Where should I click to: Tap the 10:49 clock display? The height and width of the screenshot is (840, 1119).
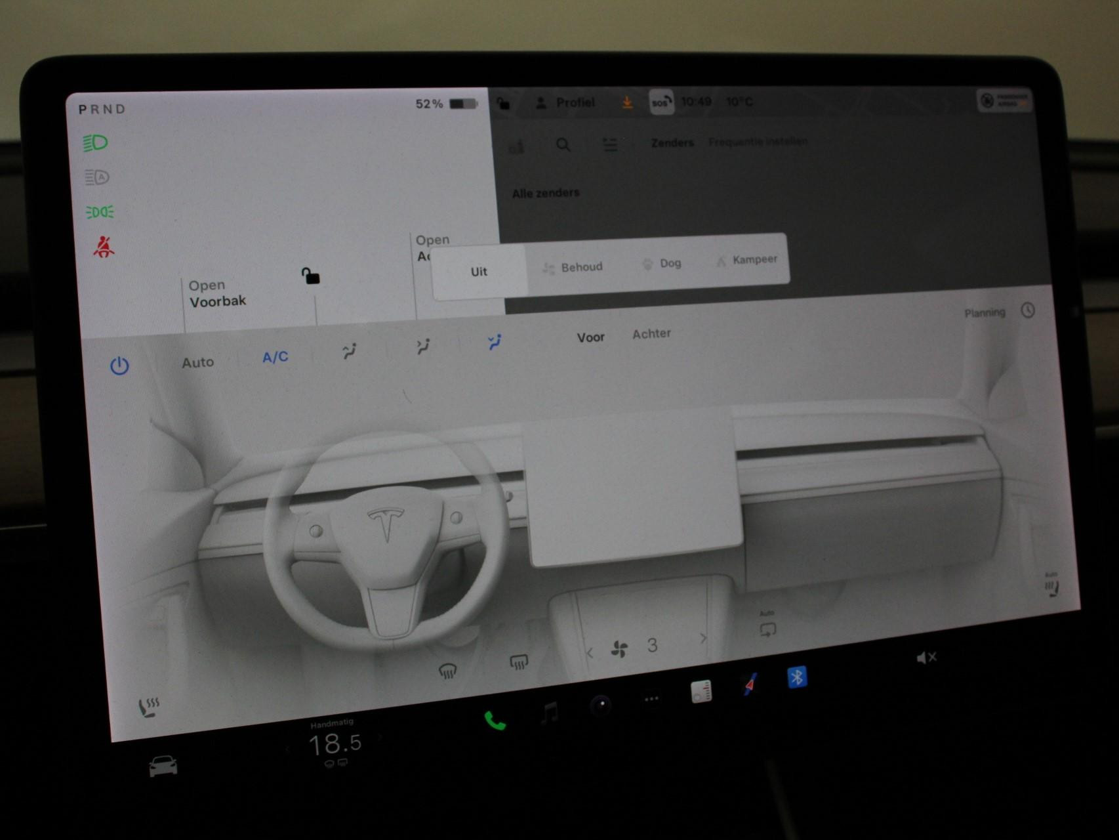coord(696,102)
